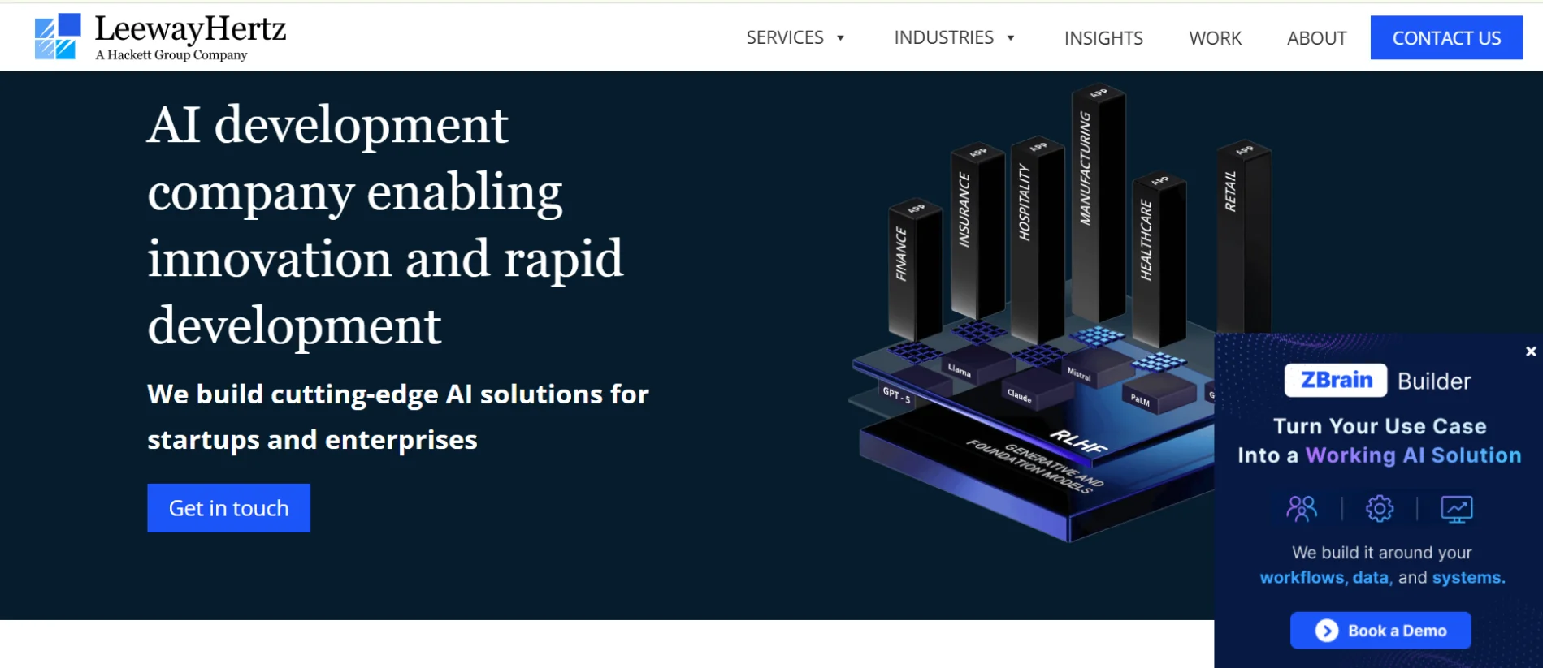The height and width of the screenshot is (668, 1543).
Task: Click the LeewayHertz company name text
Action: (190, 29)
